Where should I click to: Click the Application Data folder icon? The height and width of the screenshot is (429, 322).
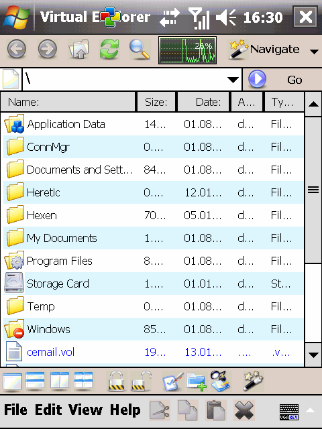pyautogui.click(x=15, y=123)
